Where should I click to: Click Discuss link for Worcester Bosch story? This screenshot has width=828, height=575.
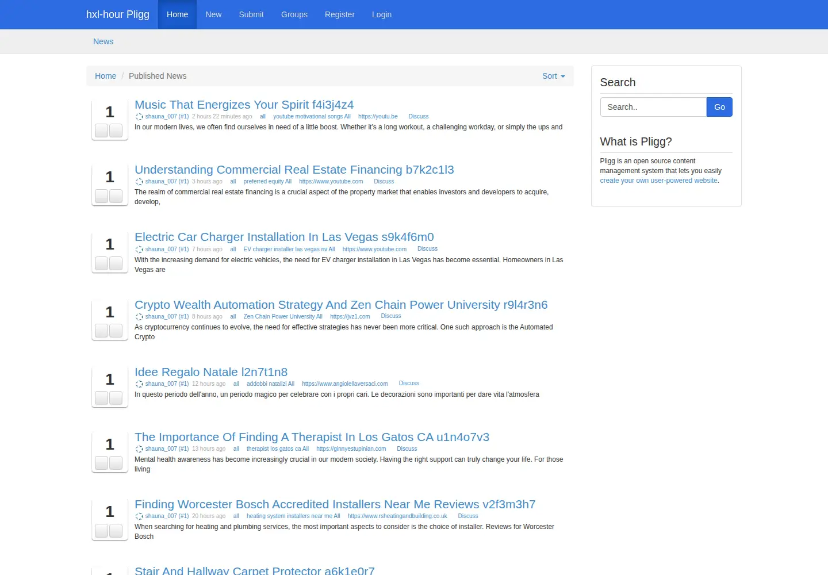pyautogui.click(x=468, y=516)
